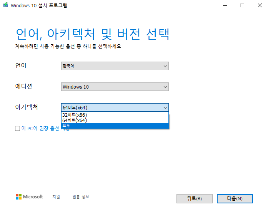Click the 에디션 label text
Viewport: 268px width, 213px height.
(x=23, y=86)
